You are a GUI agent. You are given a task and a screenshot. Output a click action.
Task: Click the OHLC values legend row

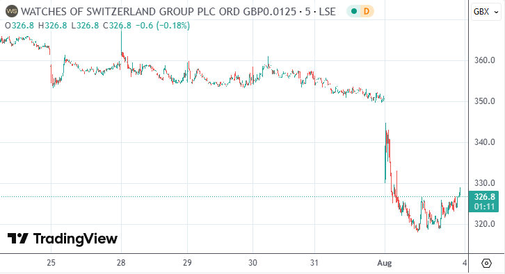click(x=97, y=26)
